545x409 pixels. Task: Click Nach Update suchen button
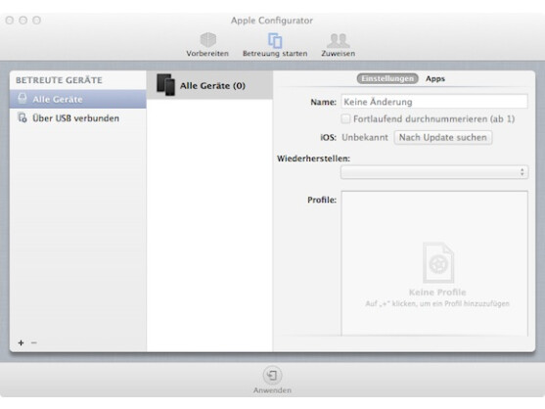[x=443, y=137]
